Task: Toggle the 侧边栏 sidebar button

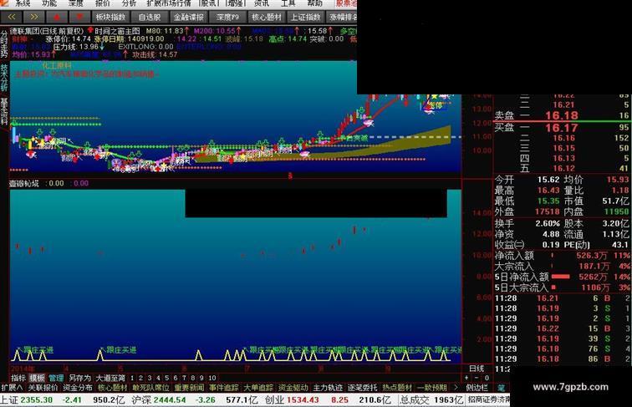Action: click(x=477, y=388)
